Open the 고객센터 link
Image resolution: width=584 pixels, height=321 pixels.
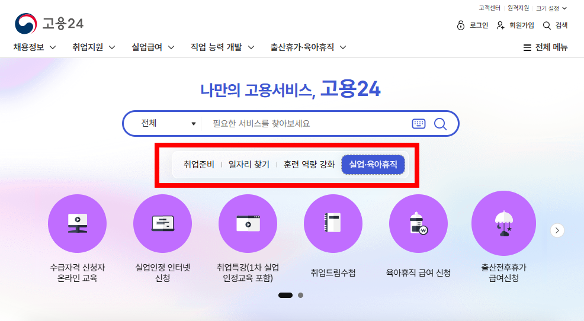[x=489, y=8]
